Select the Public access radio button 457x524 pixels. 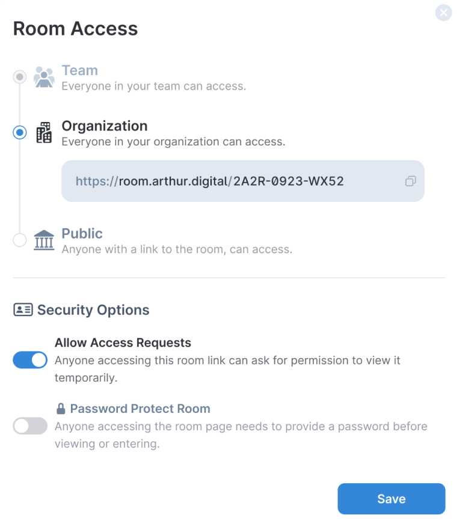point(19,240)
